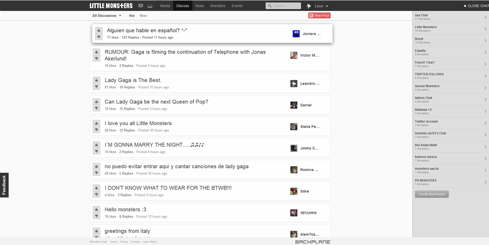The image size is (489, 245).
Task: Open the inbox notifications icon in top bar
Action: click(150, 6)
